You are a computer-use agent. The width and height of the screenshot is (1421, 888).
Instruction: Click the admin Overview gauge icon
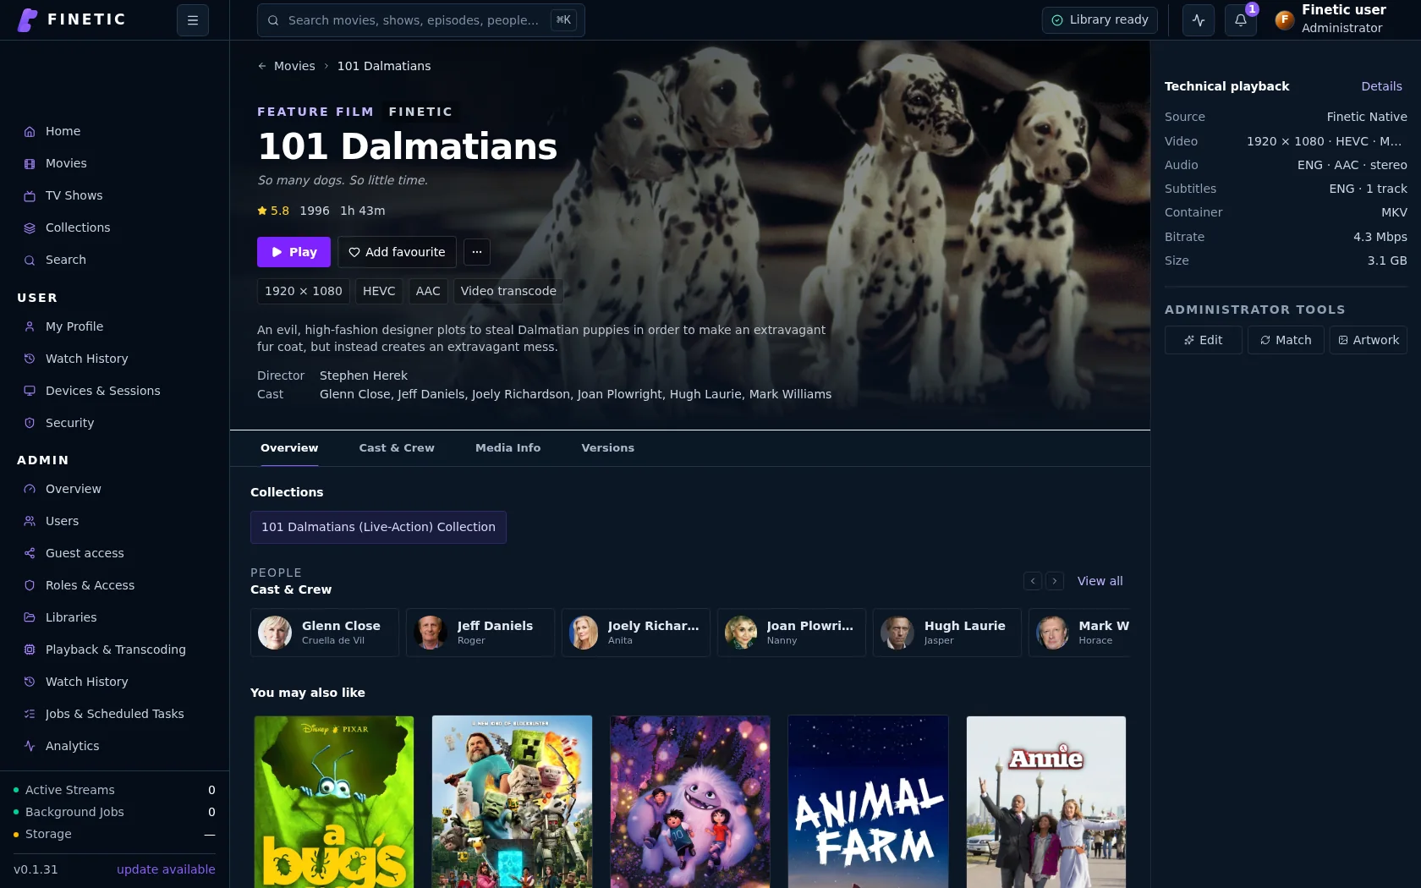(x=30, y=489)
